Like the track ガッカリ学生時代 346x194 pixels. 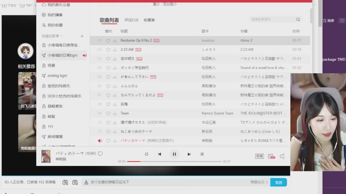pos(108,68)
